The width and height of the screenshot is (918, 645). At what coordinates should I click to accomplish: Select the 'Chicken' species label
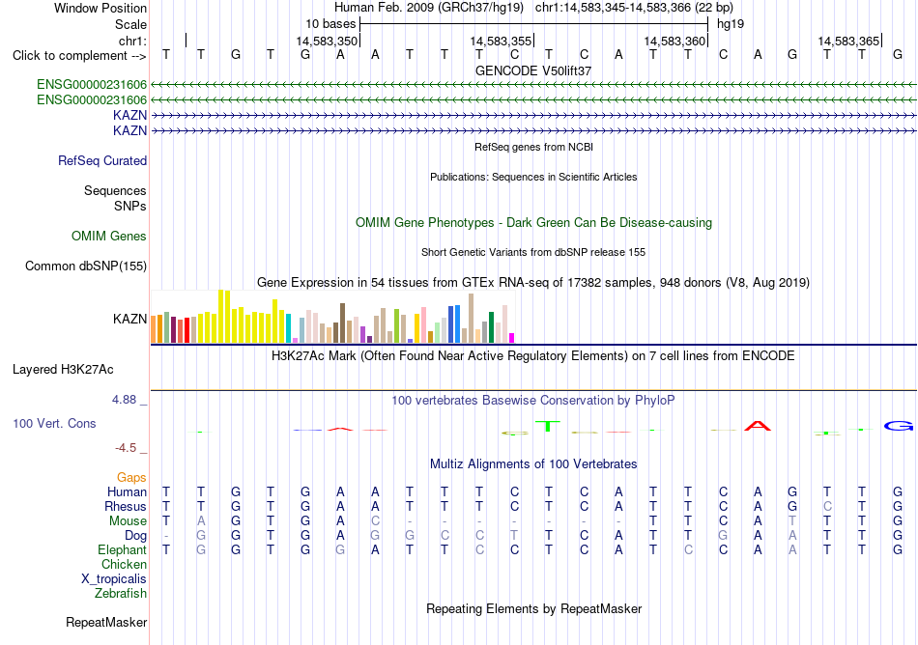[x=124, y=564]
